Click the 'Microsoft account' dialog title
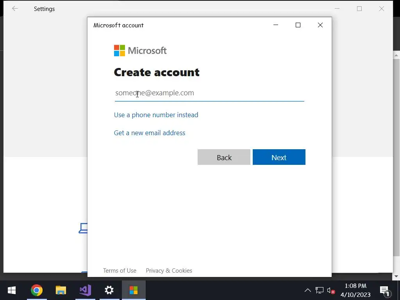This screenshot has height=300, width=400. pos(118,25)
